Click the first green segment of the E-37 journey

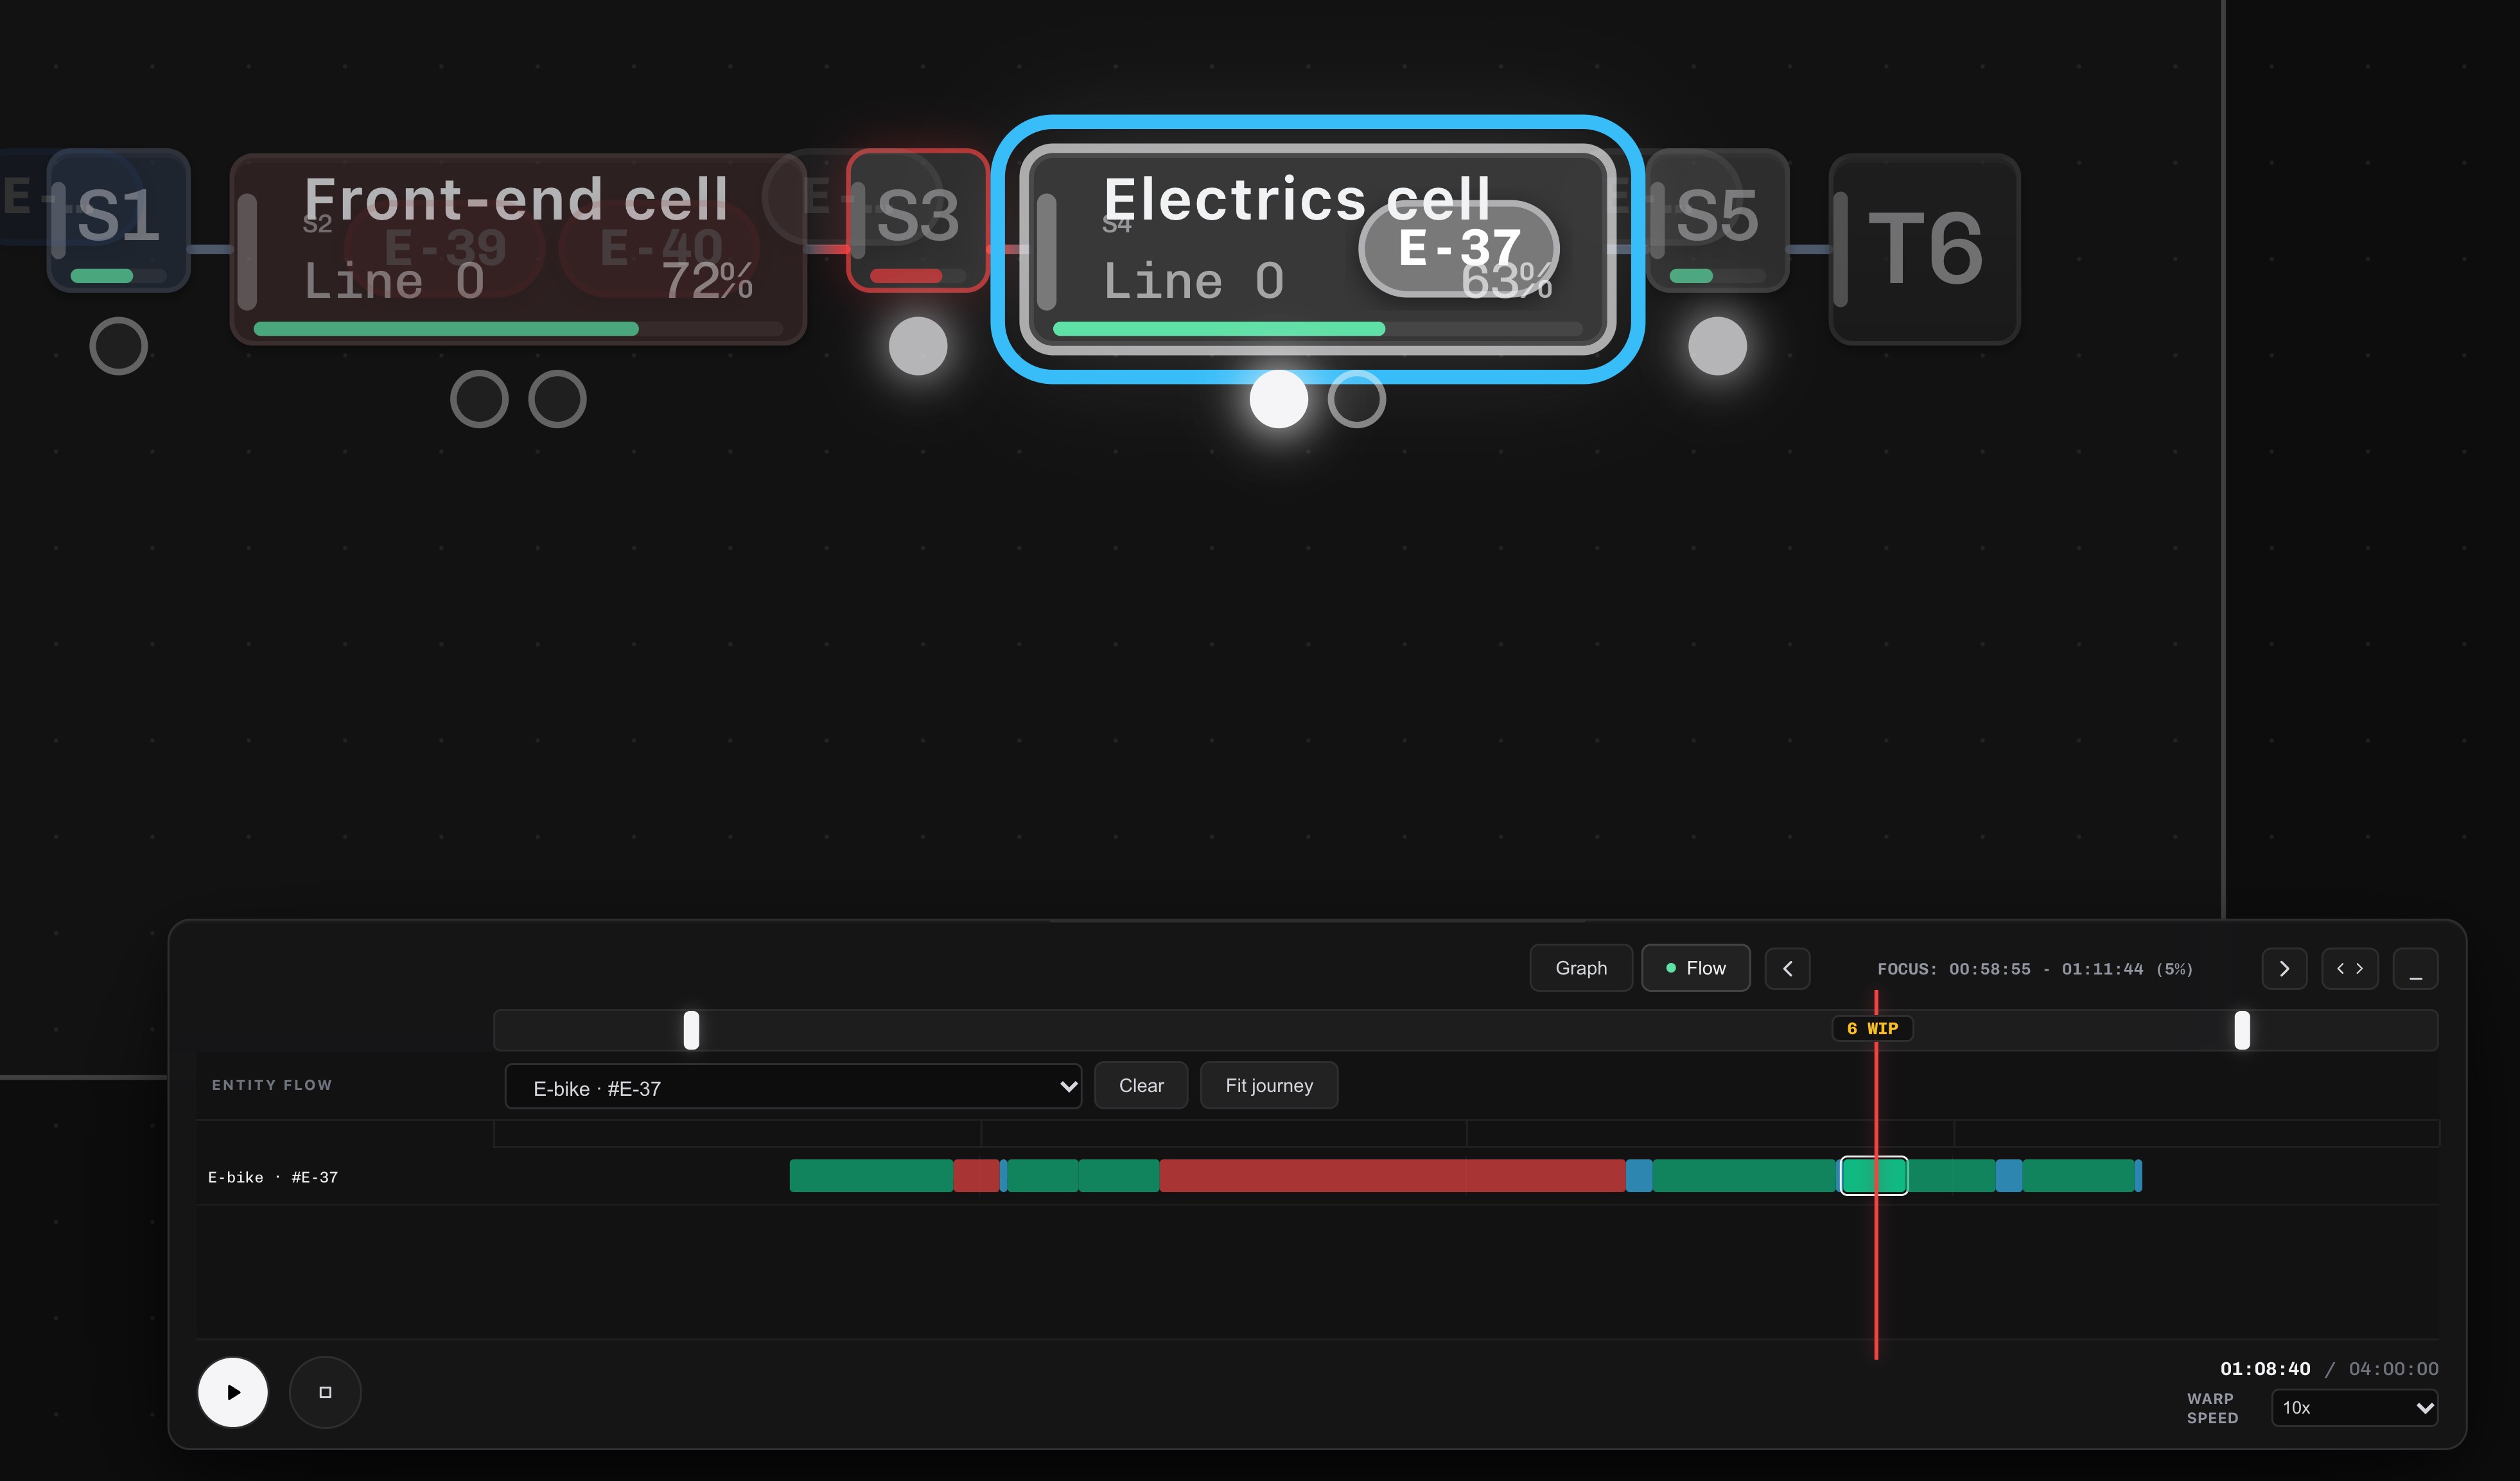point(871,1175)
